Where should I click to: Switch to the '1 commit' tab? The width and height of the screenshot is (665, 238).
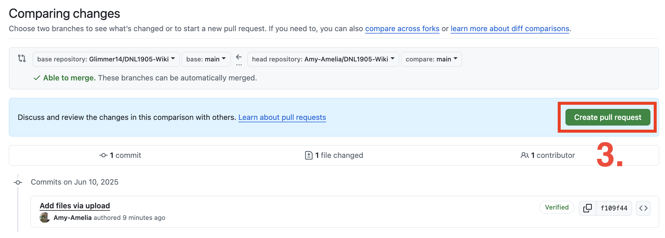[x=120, y=155]
